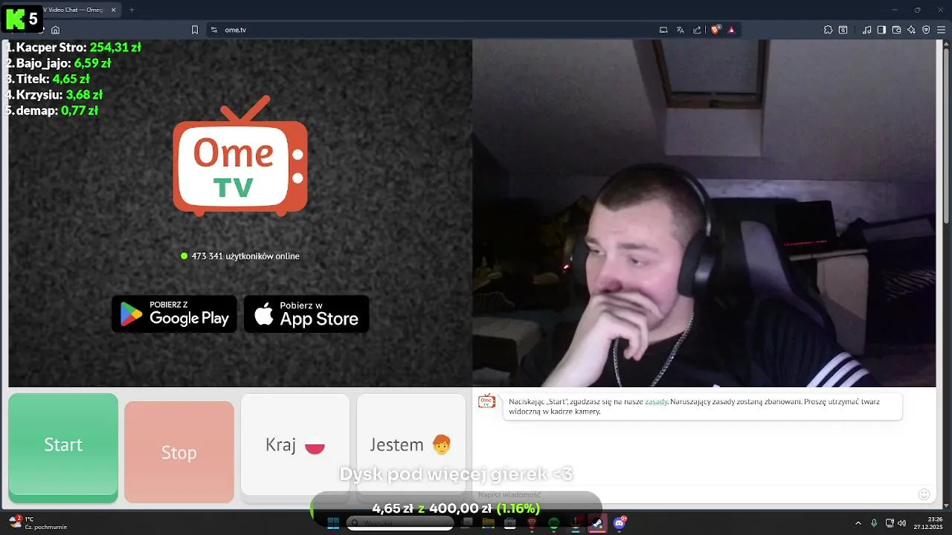
Task: Open Discord from the taskbar
Action: click(620, 523)
